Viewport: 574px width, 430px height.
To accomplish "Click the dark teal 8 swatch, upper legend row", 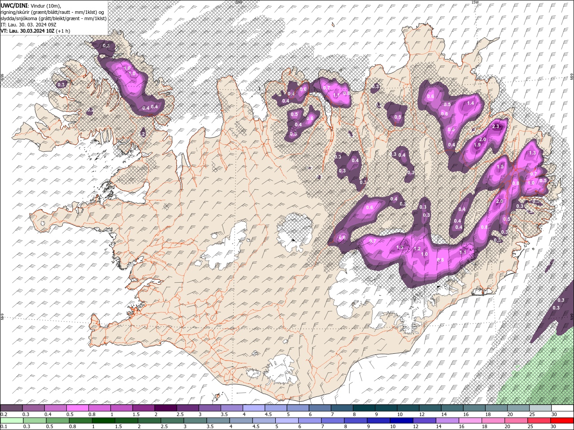I will click(x=364, y=408).
